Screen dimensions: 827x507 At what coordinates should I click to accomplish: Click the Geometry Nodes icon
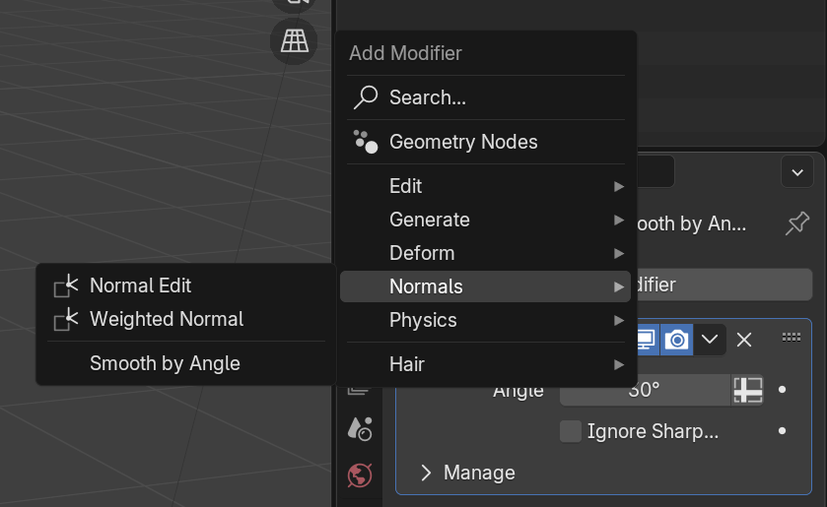tap(366, 142)
